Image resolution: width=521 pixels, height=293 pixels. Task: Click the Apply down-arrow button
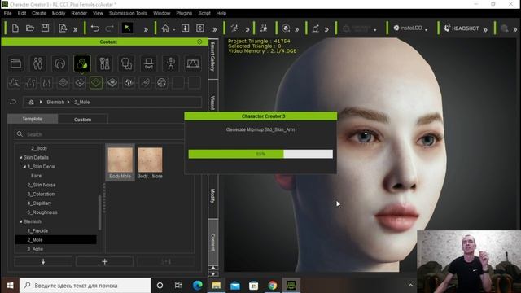pos(43,262)
